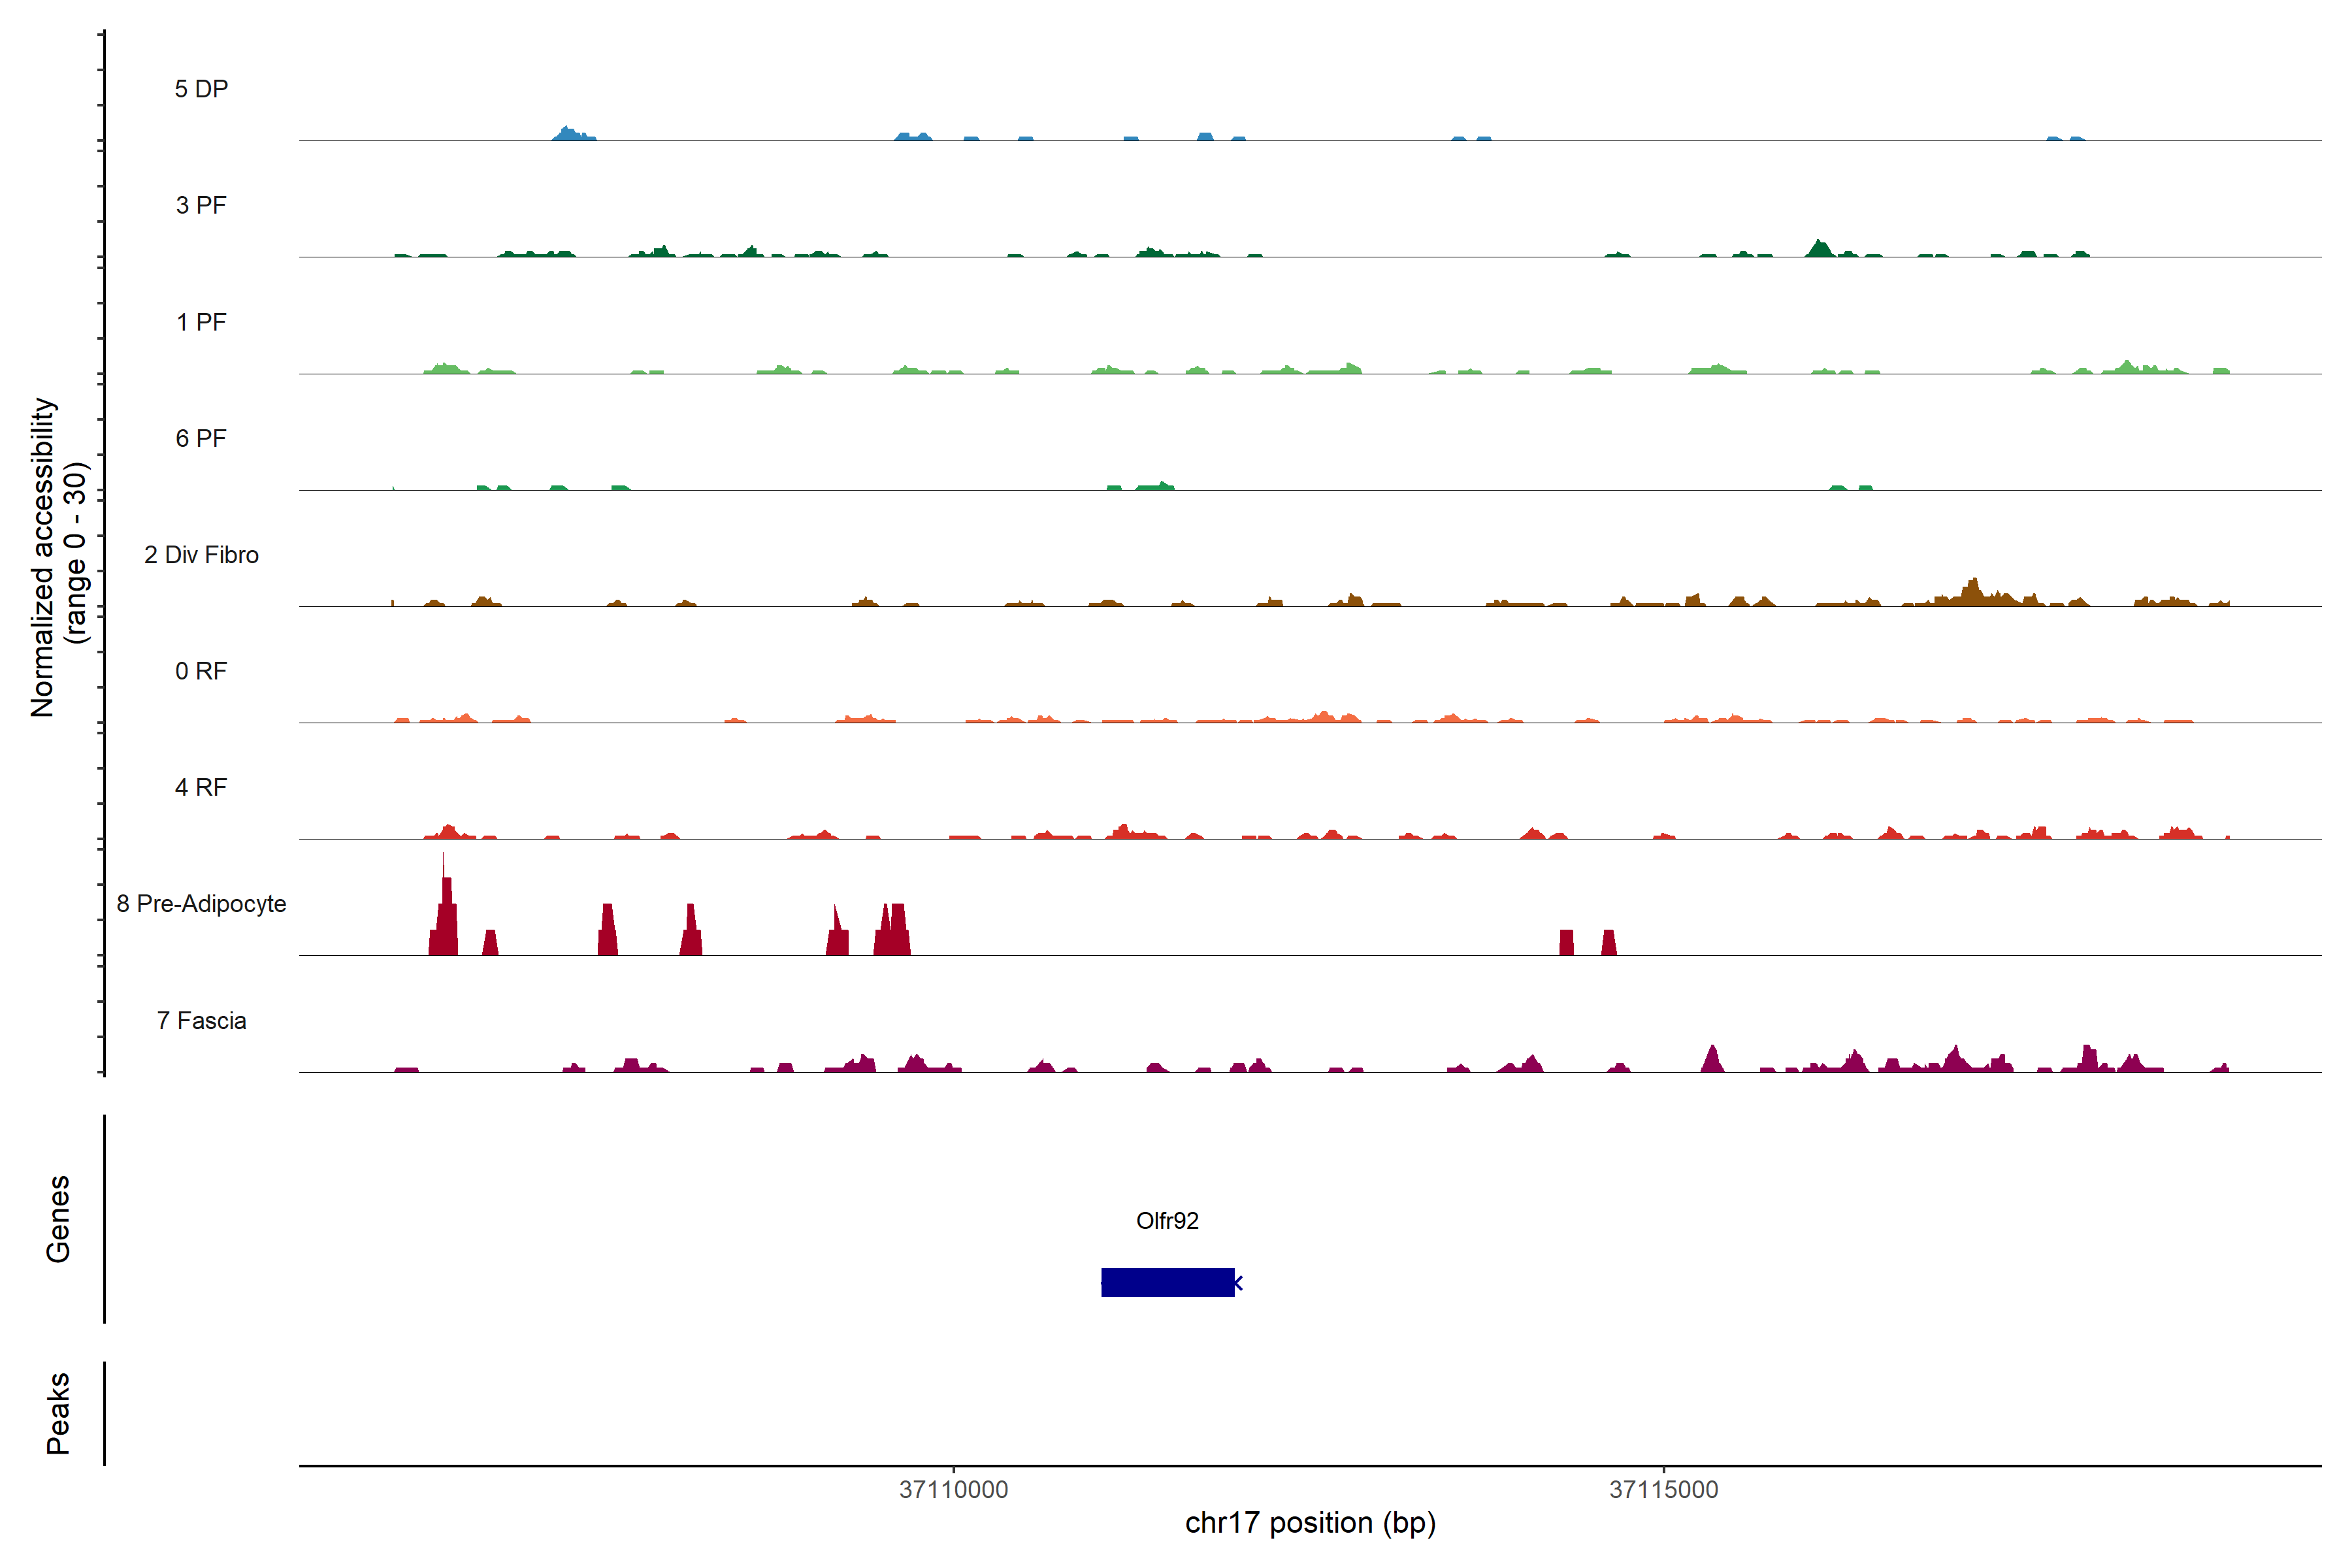Click the 4 RF track label
The image size is (2352, 1568).
201,787
